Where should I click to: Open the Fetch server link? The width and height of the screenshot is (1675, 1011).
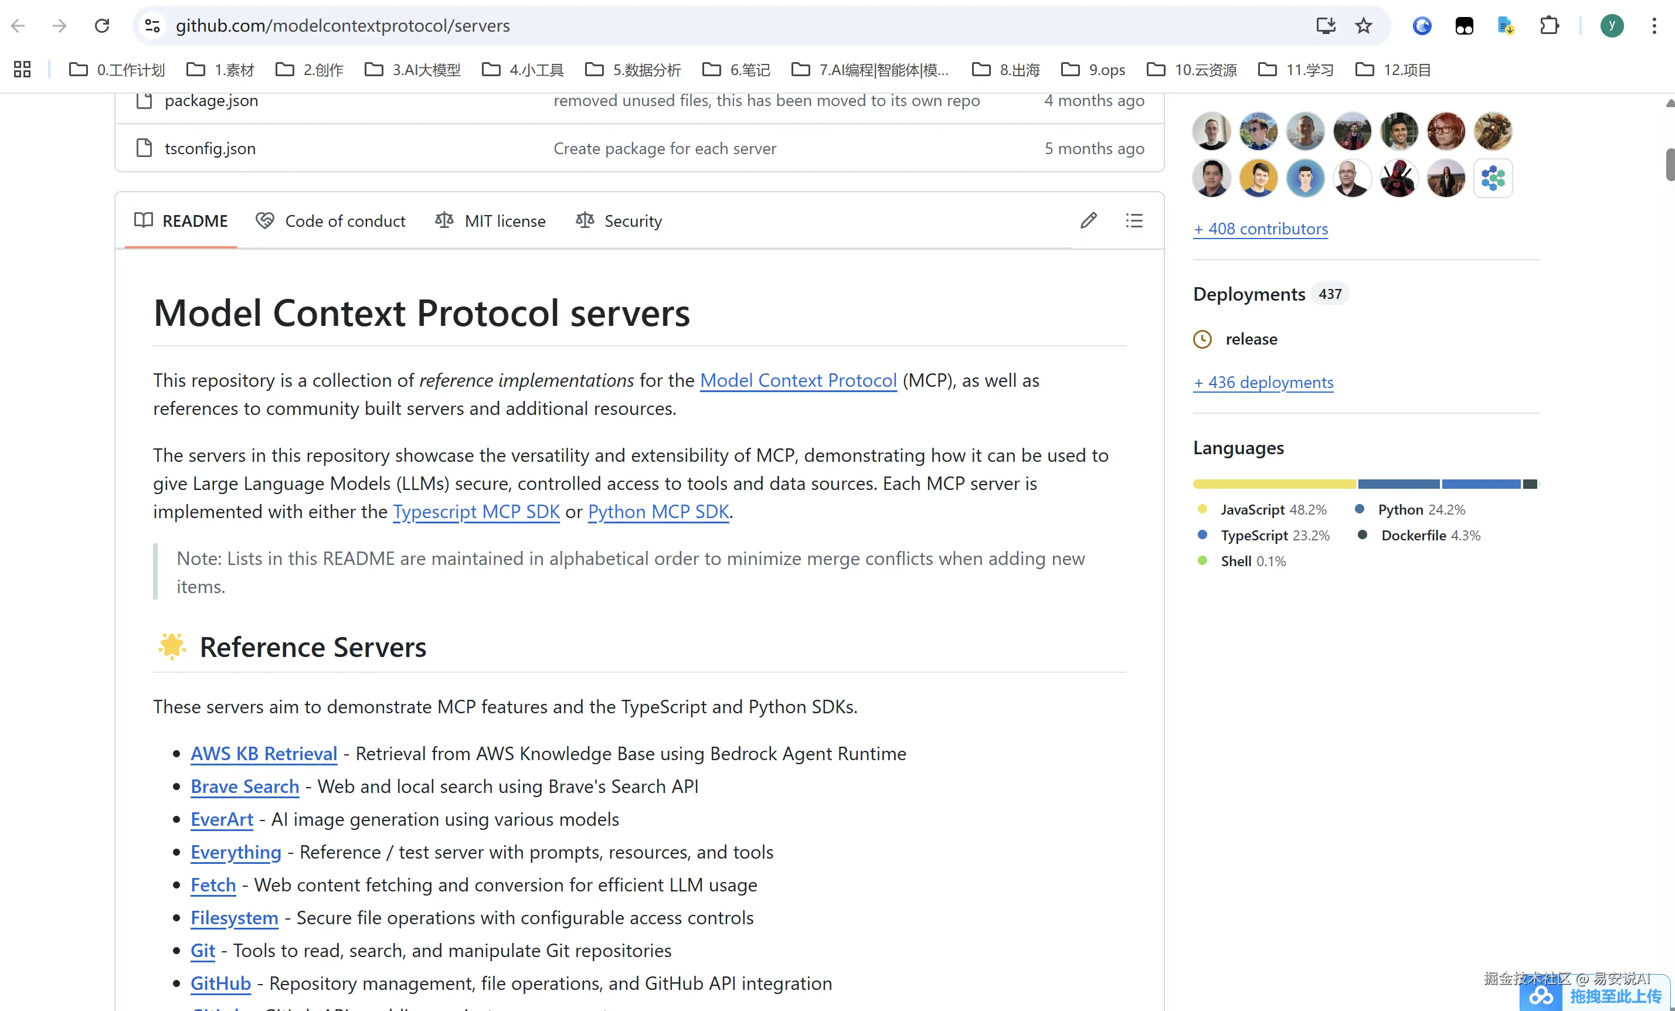213,884
